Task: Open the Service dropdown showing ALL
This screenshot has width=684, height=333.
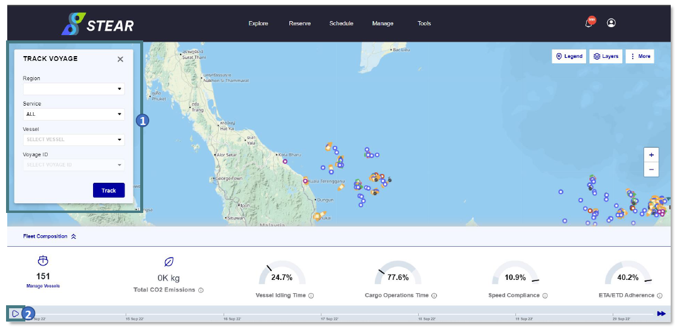Action: tap(74, 114)
